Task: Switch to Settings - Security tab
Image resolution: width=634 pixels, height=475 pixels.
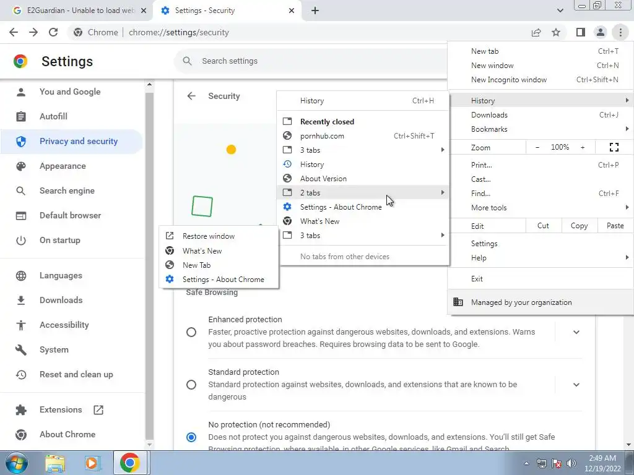Action: pyautogui.click(x=227, y=11)
